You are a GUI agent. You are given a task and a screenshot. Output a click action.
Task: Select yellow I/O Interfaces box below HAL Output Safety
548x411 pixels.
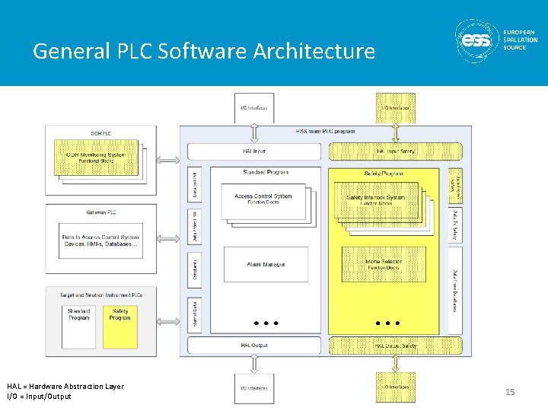point(396,387)
